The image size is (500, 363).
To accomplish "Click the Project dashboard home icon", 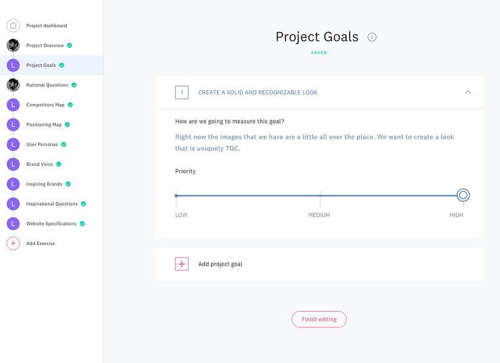I will point(13,25).
